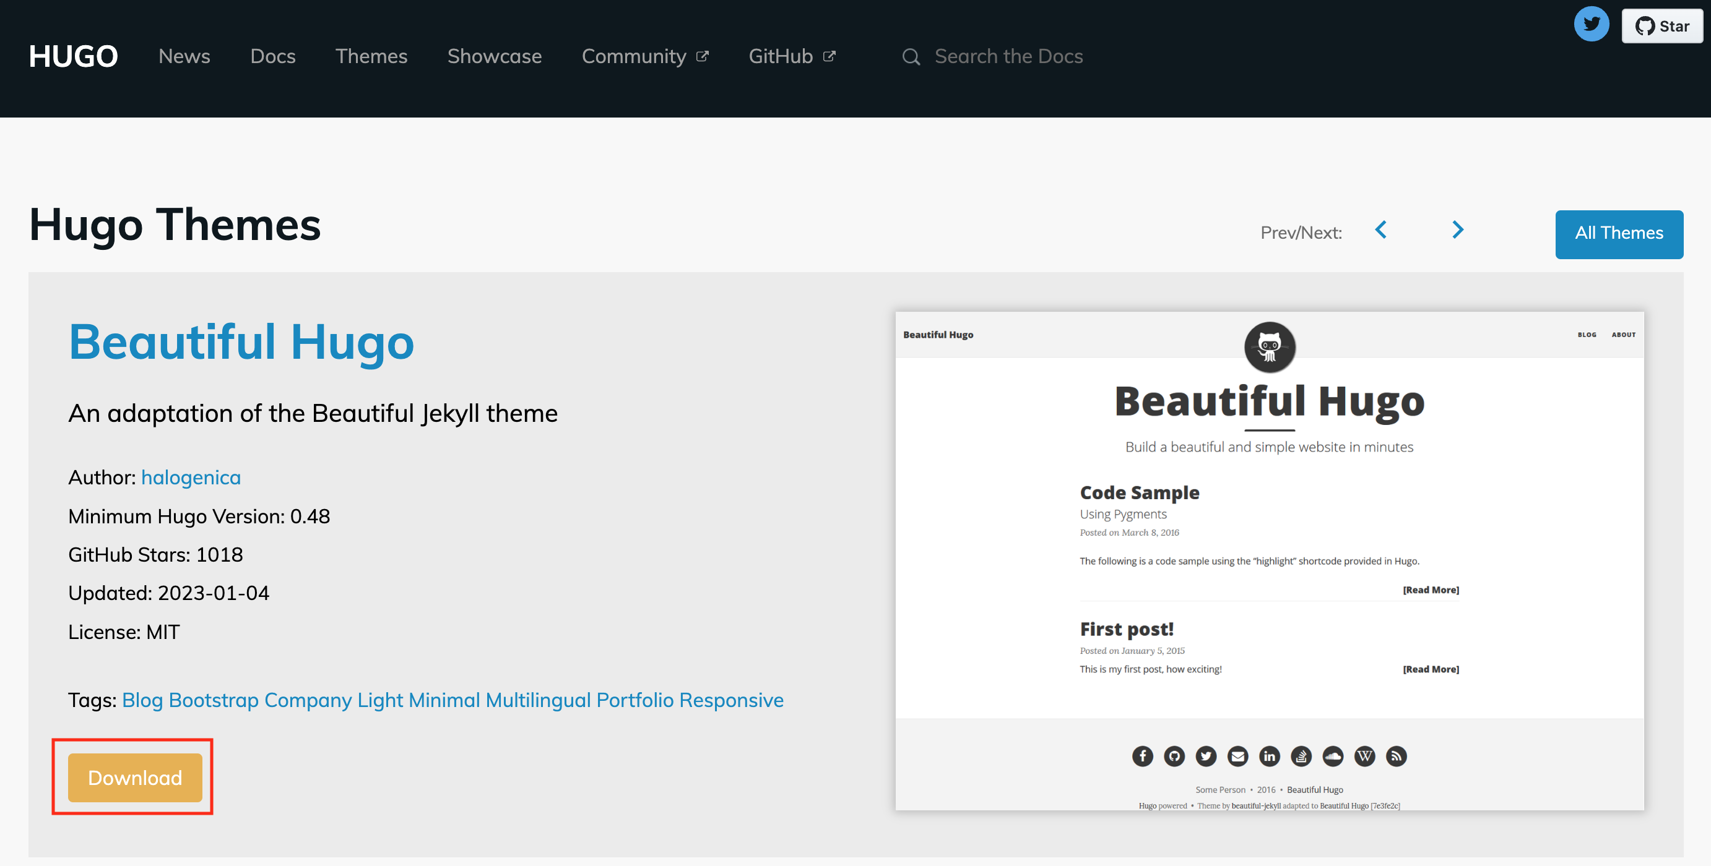Click the email envelope icon in preview
This screenshot has width=1711, height=866.
[1237, 756]
